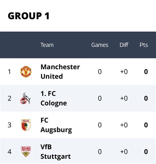The image size is (156, 164).
Task: Select the Team column header
Action: (x=47, y=45)
